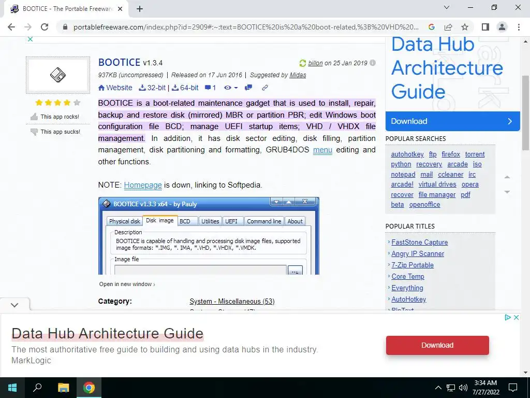
Task: Open billon's user profile link
Action: (x=315, y=63)
